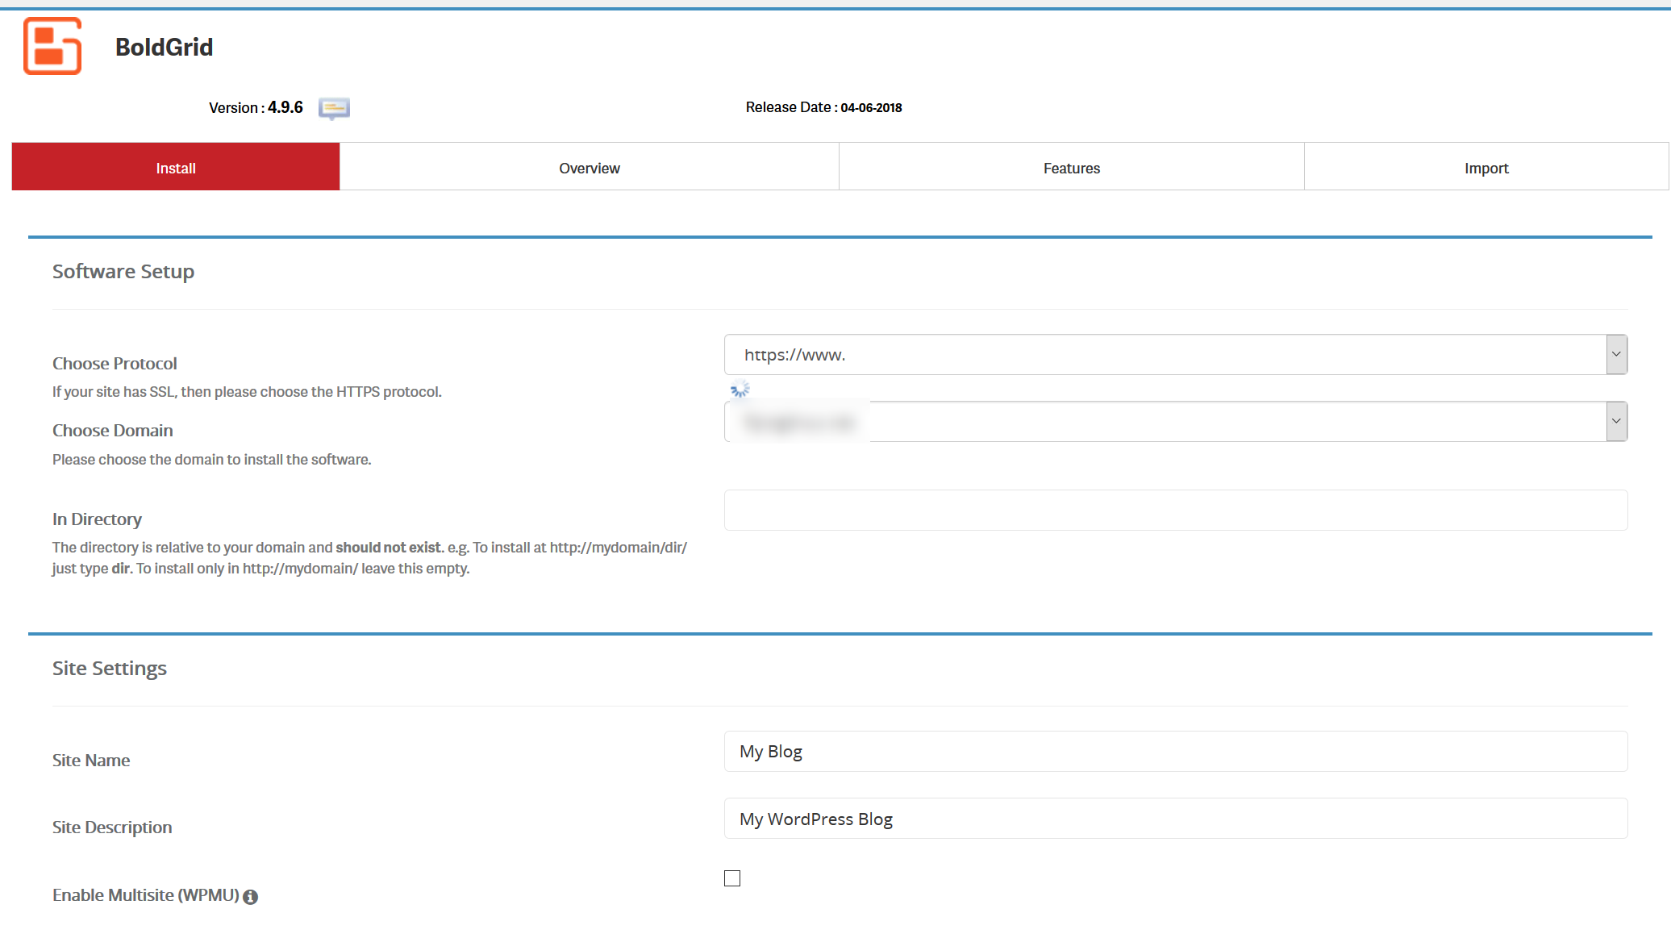Viewport: 1671px width, 938px height.
Task: Switch to the Install tab
Action: (x=176, y=168)
